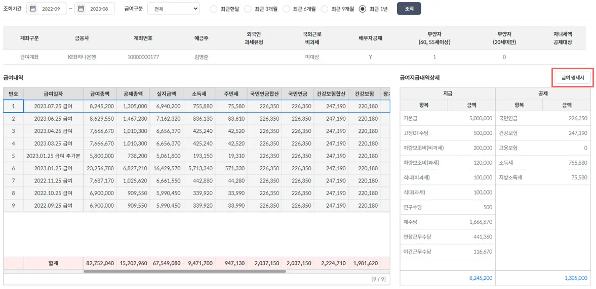Click the 식대(과세) item

415,192
